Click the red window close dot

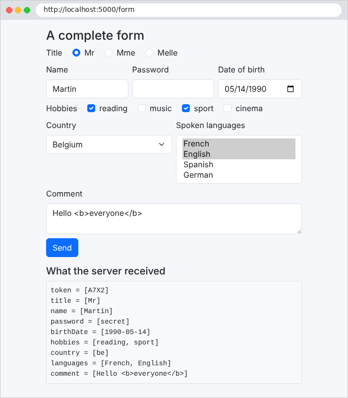coord(9,10)
